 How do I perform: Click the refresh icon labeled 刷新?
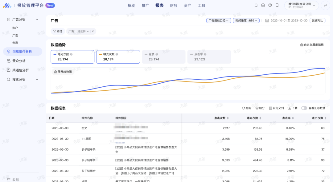pyautogui.click(x=246, y=108)
